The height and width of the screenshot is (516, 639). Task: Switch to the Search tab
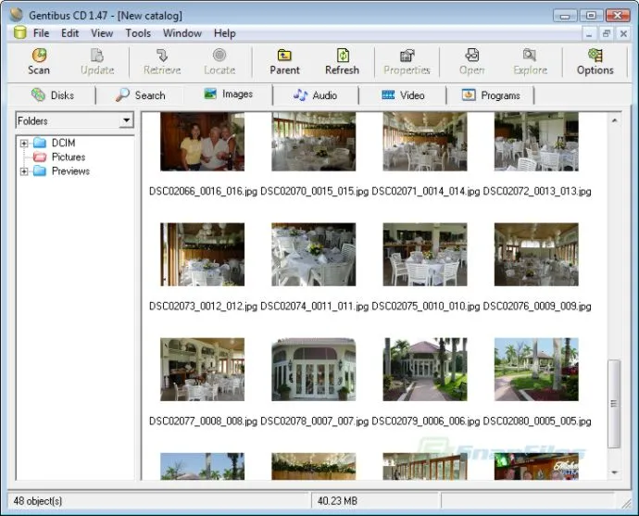point(140,95)
